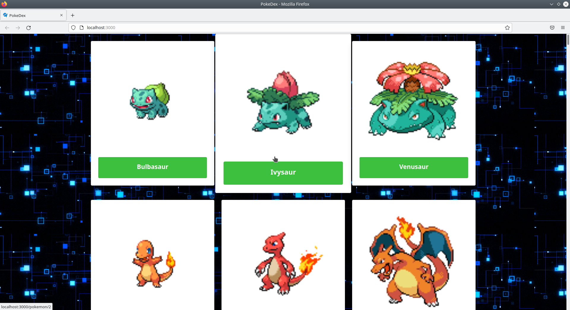Click the title bar maximize diamond
The width and height of the screenshot is (570, 310).
(x=559, y=4)
